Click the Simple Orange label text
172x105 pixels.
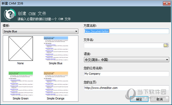[x=56, y=98]
